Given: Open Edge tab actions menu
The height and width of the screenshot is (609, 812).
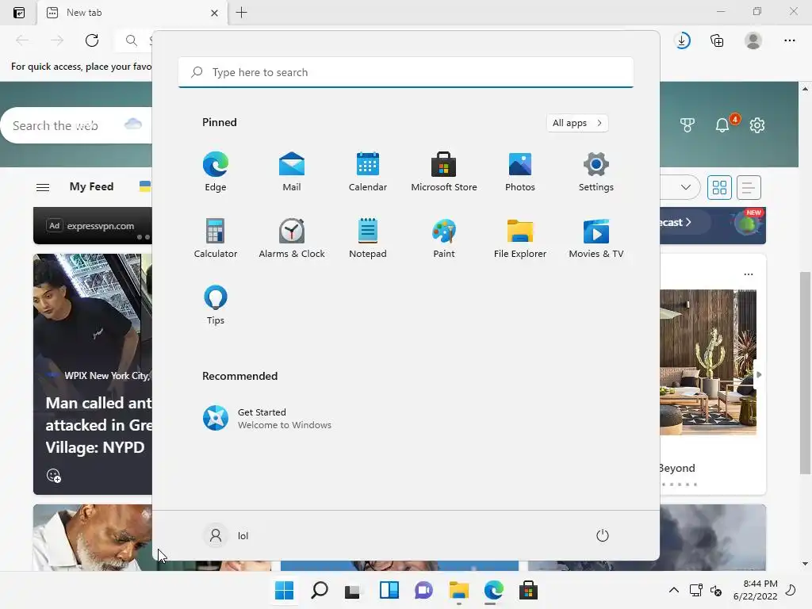Looking at the screenshot, I should (x=19, y=13).
